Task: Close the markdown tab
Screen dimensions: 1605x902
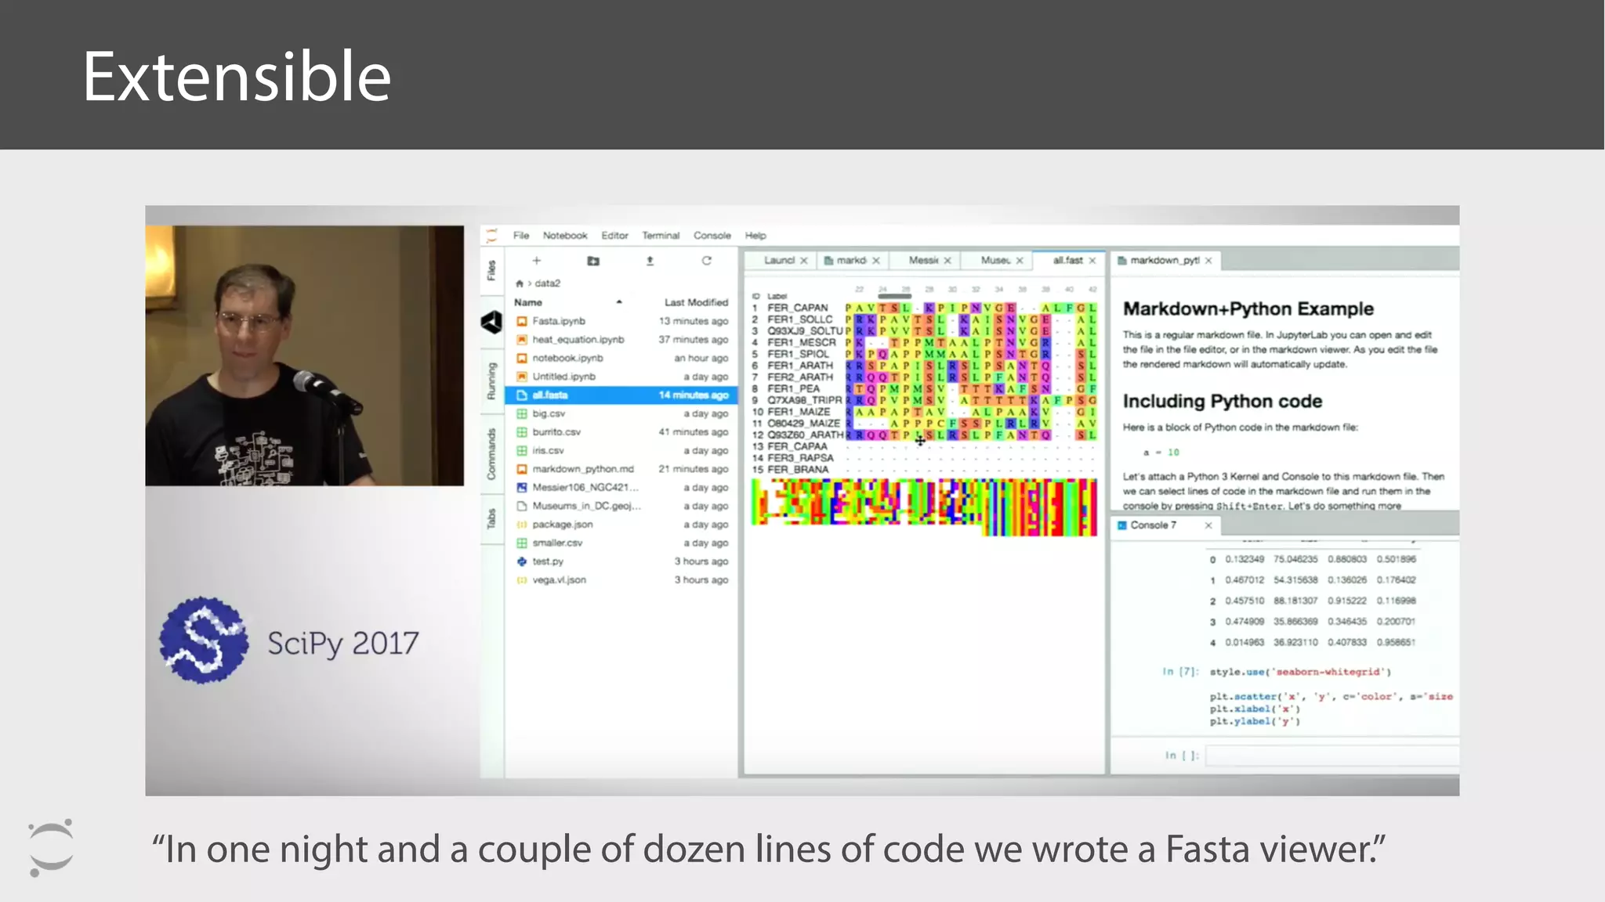Action: click(876, 261)
